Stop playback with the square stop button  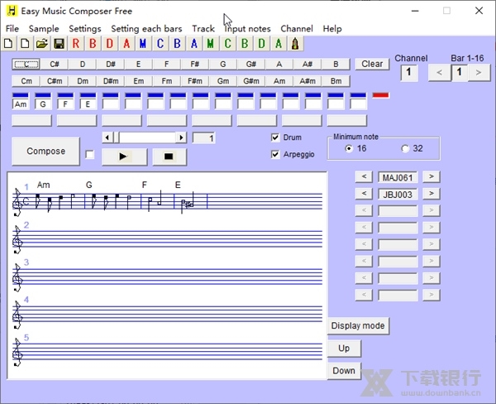169,156
